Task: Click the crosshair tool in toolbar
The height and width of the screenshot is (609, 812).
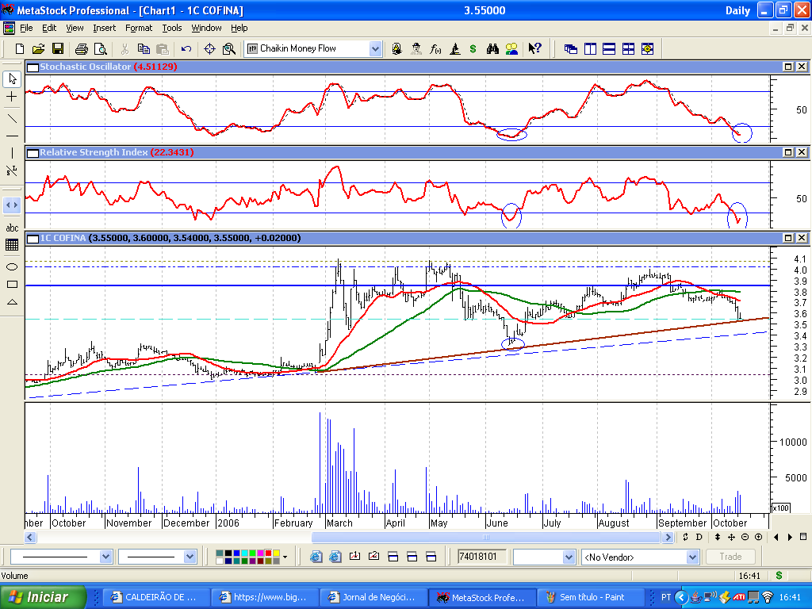Action: 210,48
